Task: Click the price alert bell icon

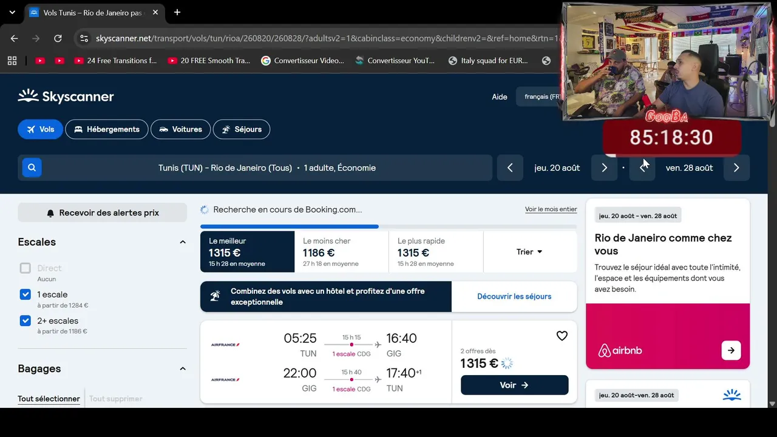Action: coord(50,213)
